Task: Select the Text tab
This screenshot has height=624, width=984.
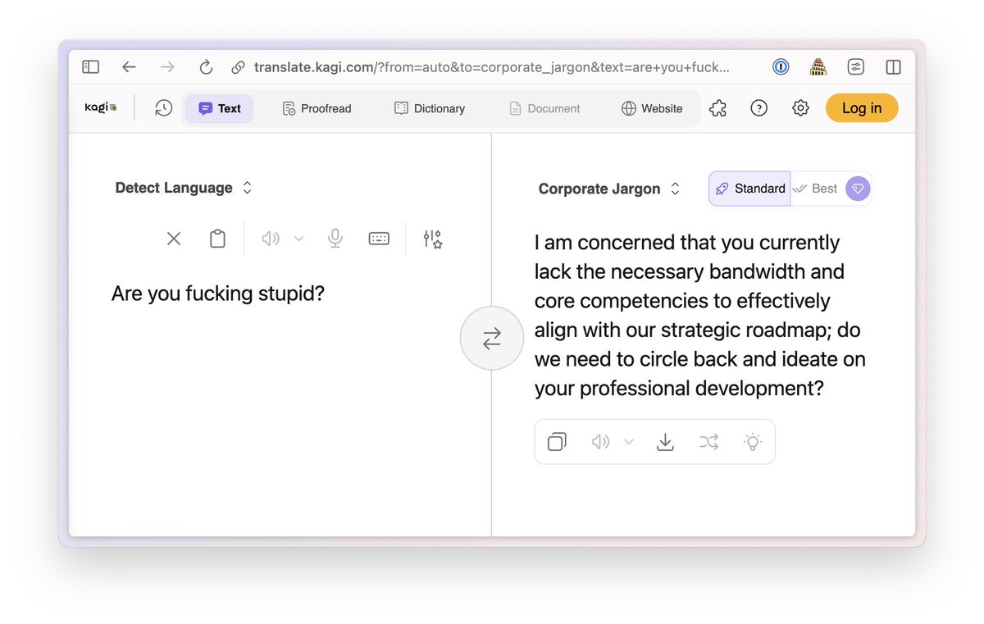Action: click(219, 108)
